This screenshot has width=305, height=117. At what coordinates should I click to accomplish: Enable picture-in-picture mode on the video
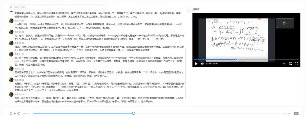291,64
